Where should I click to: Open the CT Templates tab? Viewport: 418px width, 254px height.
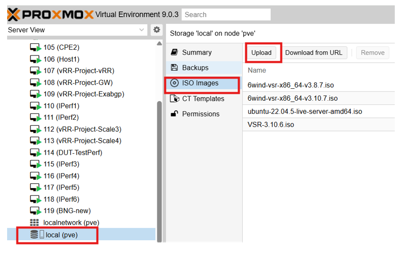(x=204, y=99)
